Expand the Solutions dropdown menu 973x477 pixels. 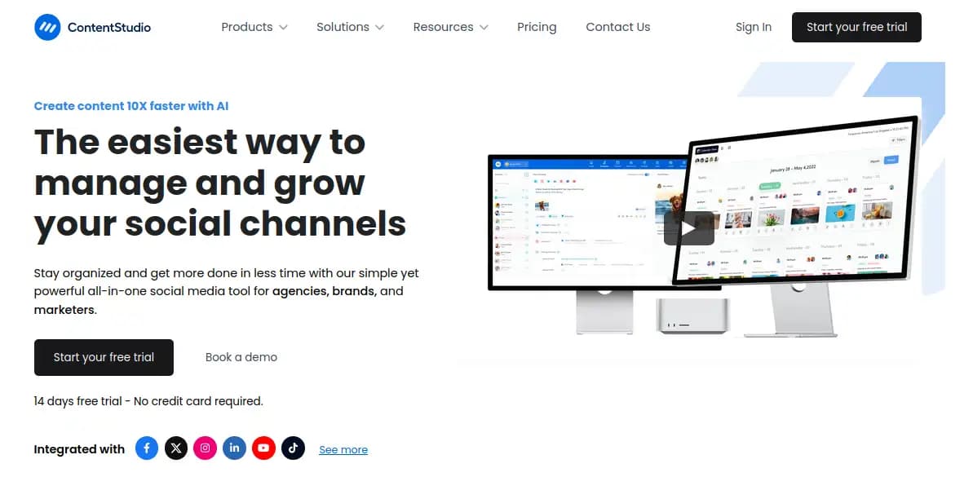point(350,27)
